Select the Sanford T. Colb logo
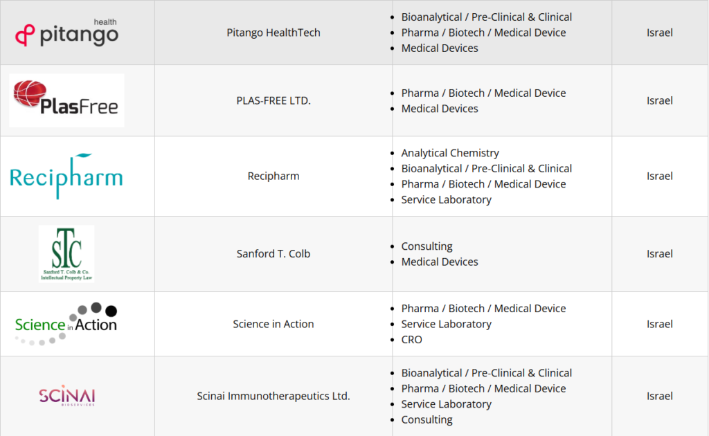 [66, 253]
